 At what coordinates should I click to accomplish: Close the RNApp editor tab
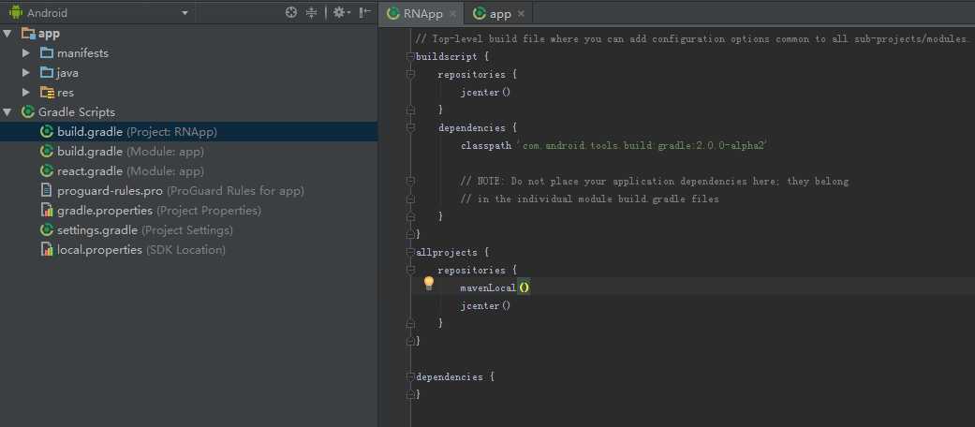[453, 14]
